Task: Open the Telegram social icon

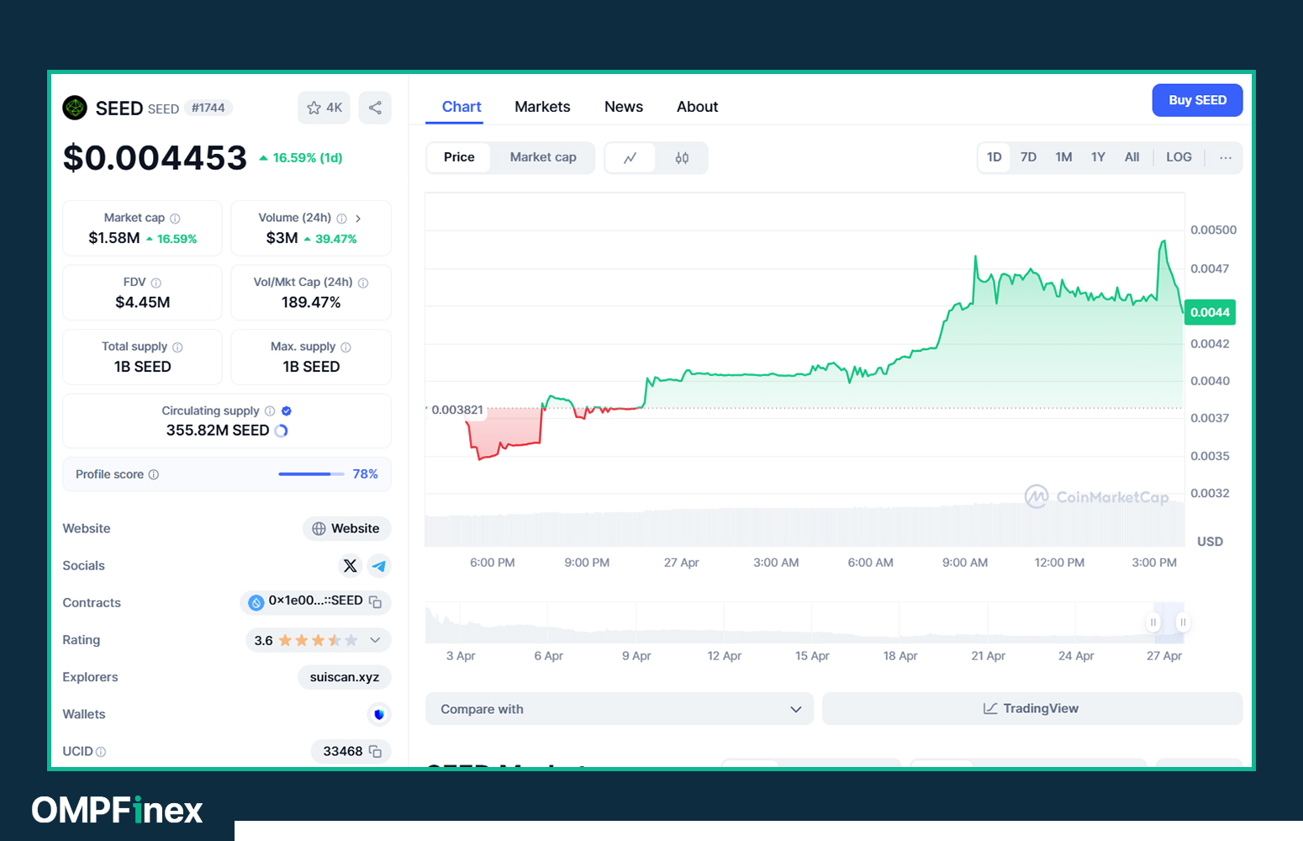Action: point(379,566)
